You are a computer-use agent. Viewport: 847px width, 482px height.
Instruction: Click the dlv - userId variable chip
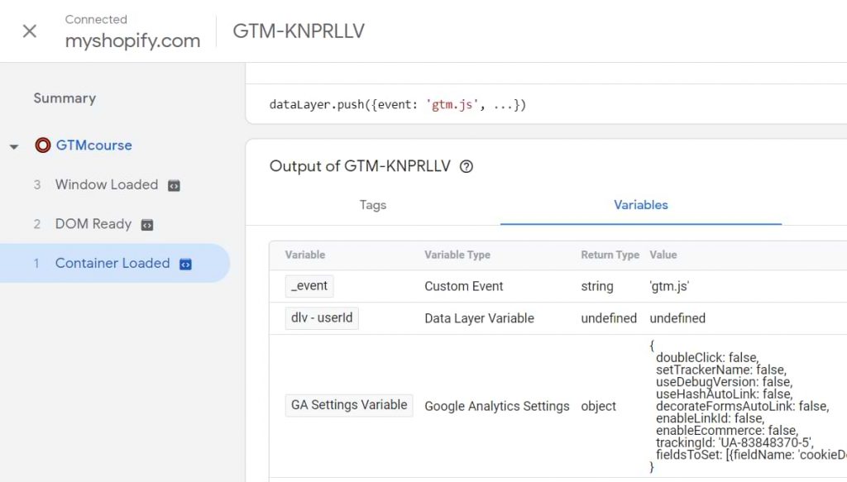coord(321,317)
